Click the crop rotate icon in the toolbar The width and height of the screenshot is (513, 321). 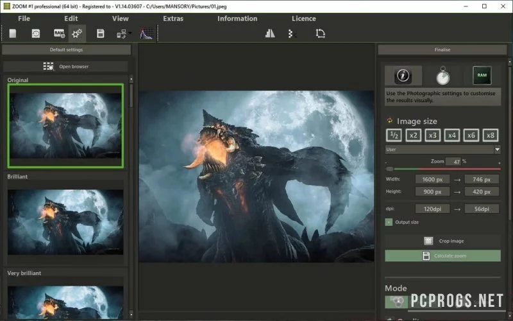coord(320,33)
